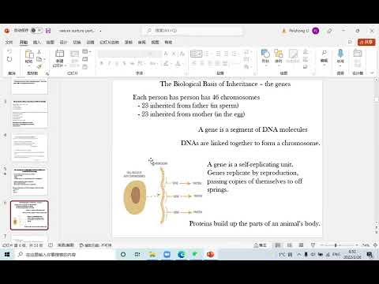
Task: Click the pen icon beside the account avatar
Action: (329, 31)
